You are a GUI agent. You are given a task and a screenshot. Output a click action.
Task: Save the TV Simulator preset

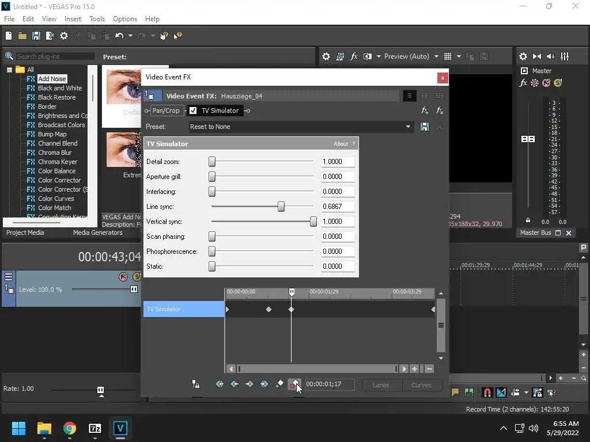click(x=425, y=127)
